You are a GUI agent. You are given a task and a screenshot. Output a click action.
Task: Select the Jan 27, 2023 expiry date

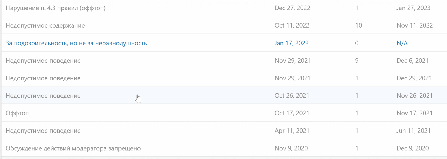(413, 8)
